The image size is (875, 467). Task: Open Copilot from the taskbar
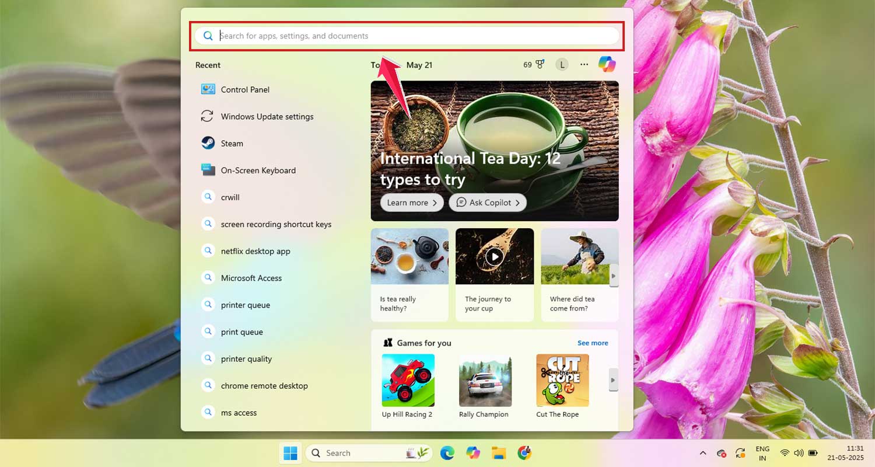(x=473, y=452)
